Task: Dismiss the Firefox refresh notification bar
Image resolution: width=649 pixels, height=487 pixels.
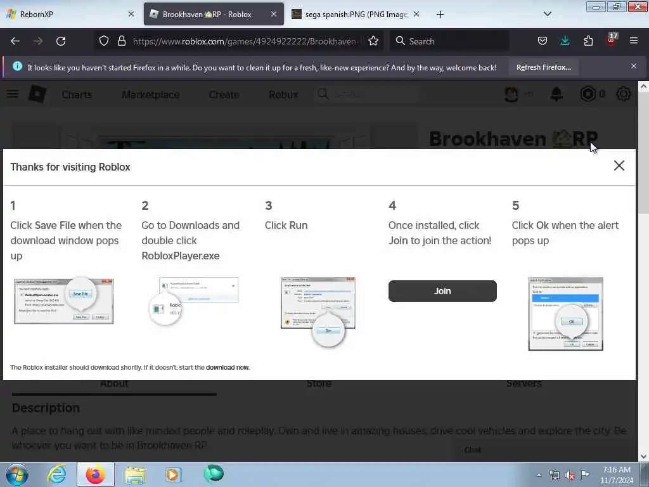Action: [634, 66]
